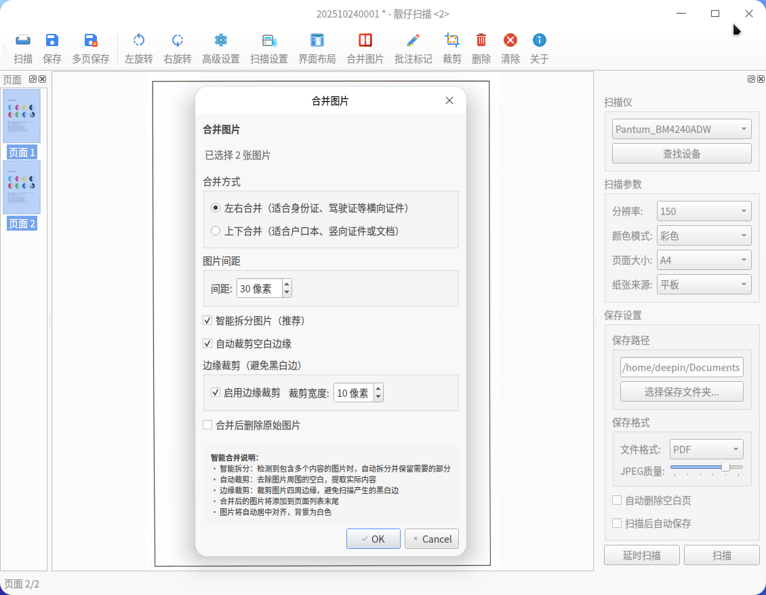
Task: Click the 间距 spacing value field
Action: pos(259,288)
